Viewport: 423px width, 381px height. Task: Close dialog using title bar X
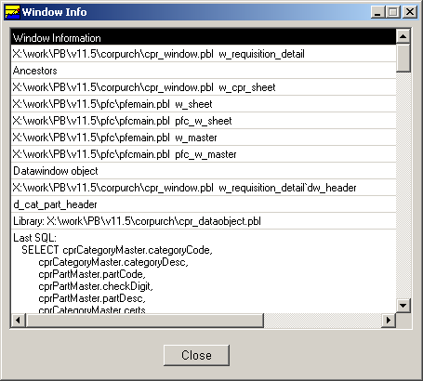(410, 12)
